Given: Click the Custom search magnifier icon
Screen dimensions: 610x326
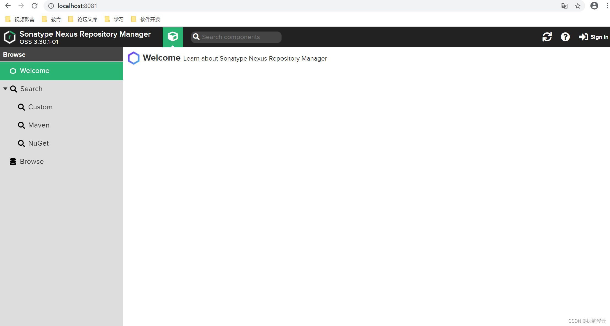Looking at the screenshot, I should (x=22, y=107).
